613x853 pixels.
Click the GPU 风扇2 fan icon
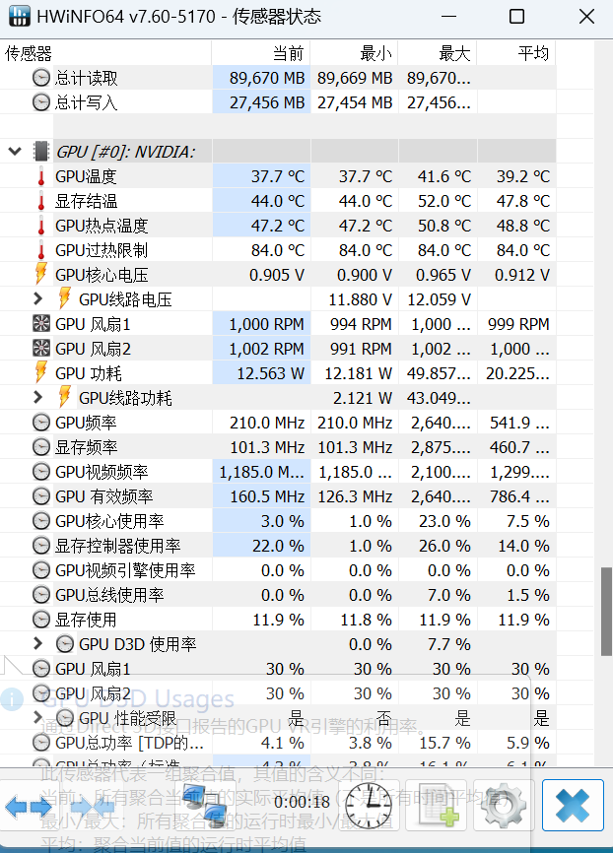click(41, 348)
